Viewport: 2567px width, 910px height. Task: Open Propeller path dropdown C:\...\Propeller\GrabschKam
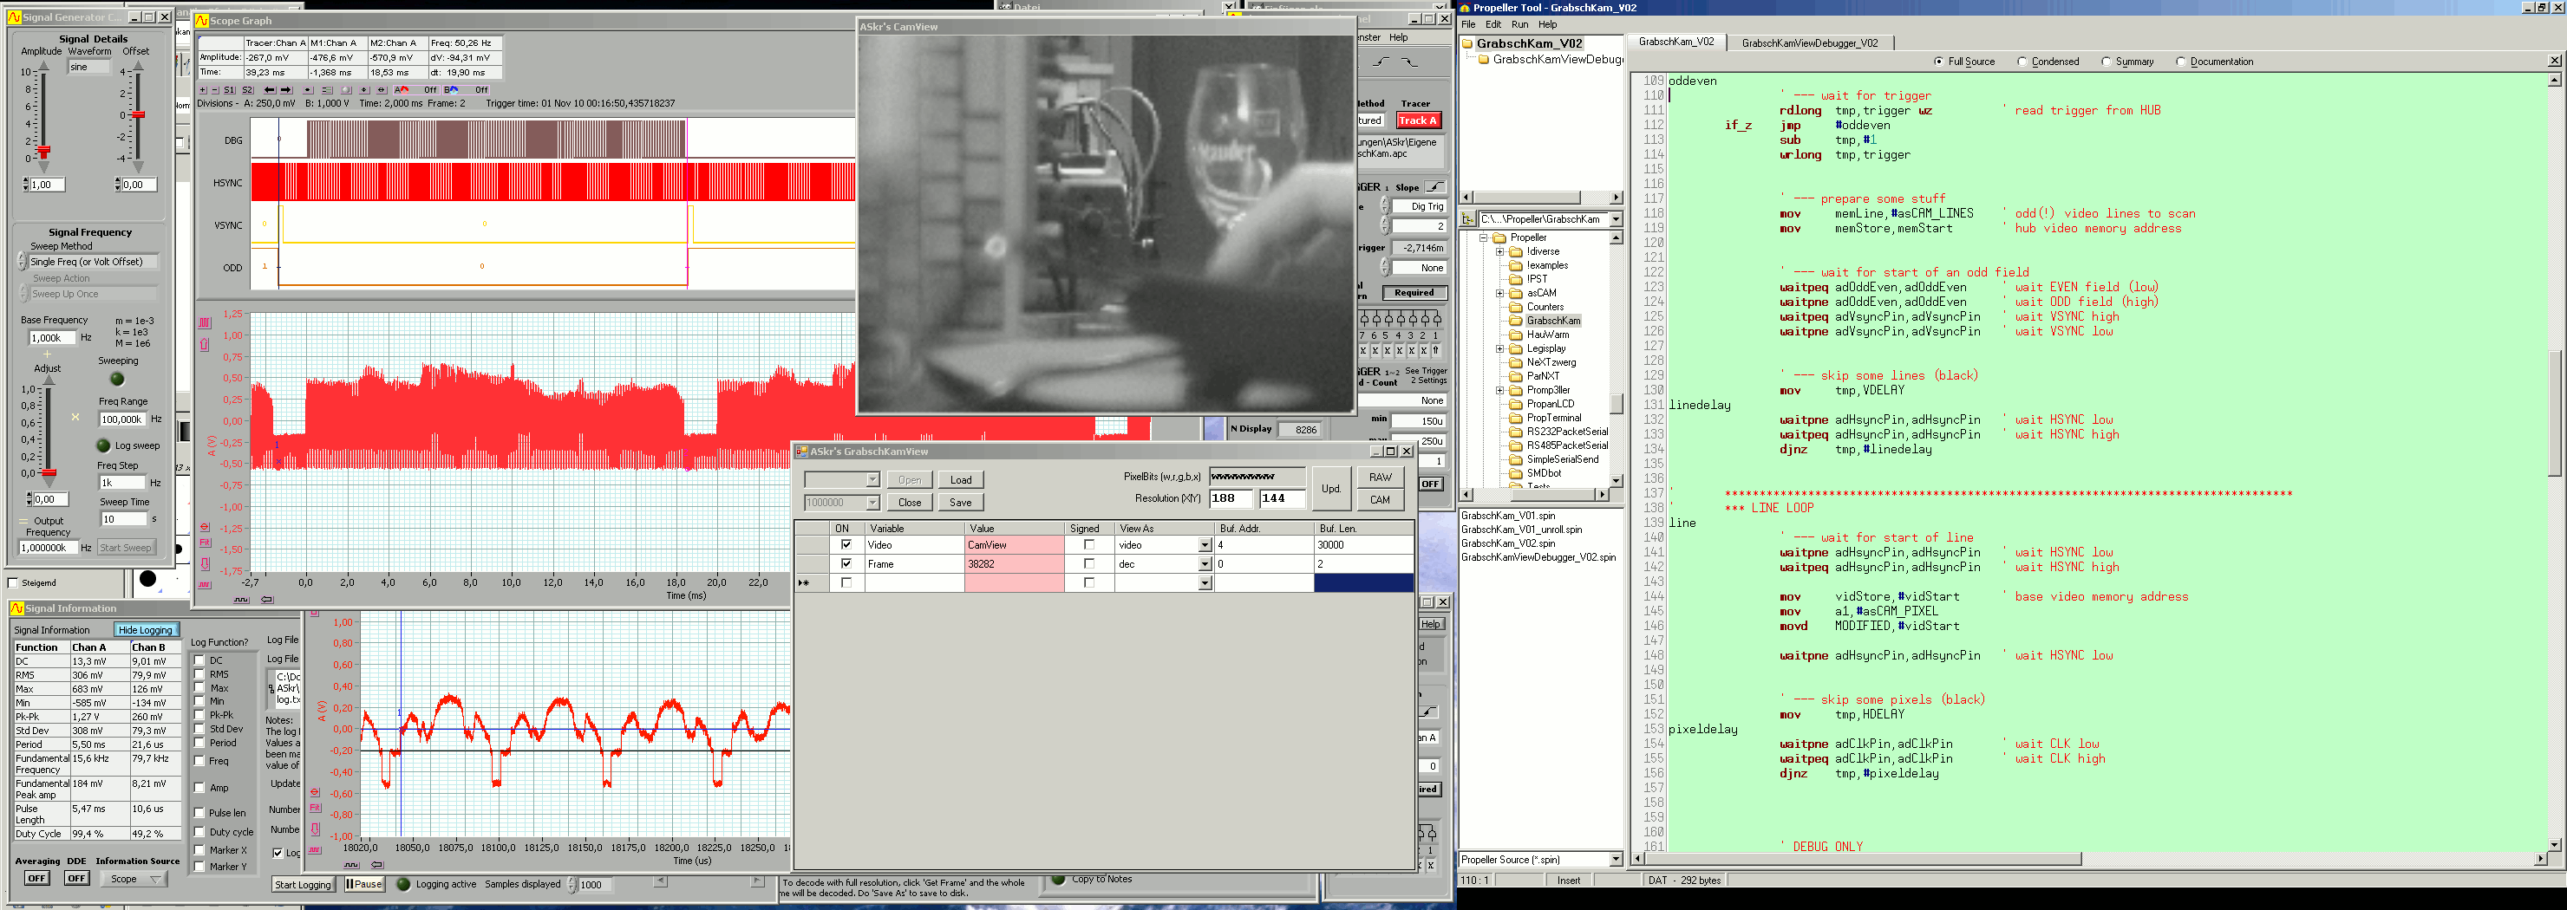coord(1616,219)
